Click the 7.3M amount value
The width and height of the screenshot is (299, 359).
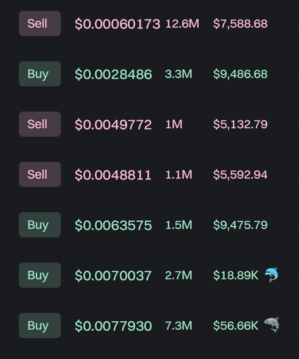tap(178, 326)
